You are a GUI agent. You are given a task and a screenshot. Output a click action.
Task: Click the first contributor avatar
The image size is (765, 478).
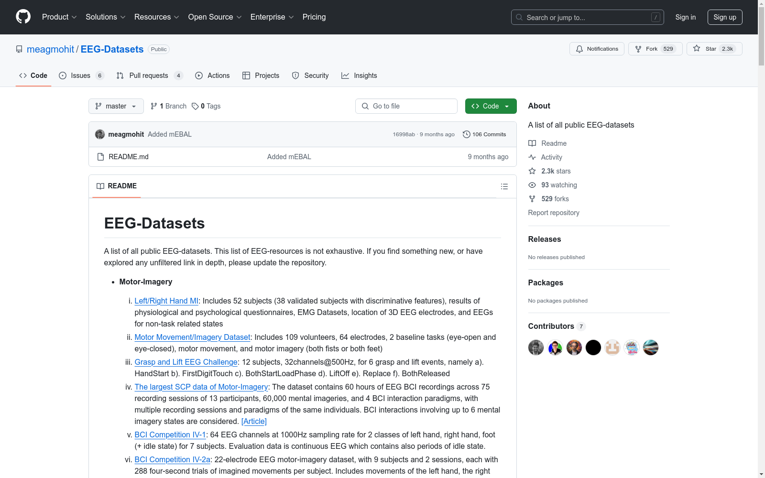click(x=536, y=348)
